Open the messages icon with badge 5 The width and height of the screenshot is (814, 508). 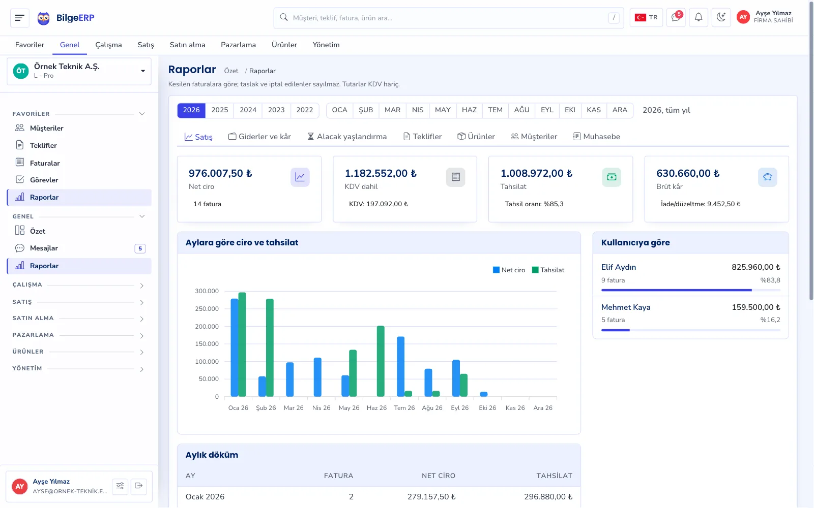pyautogui.click(x=676, y=17)
